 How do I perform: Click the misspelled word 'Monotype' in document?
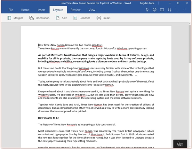[97, 134]
